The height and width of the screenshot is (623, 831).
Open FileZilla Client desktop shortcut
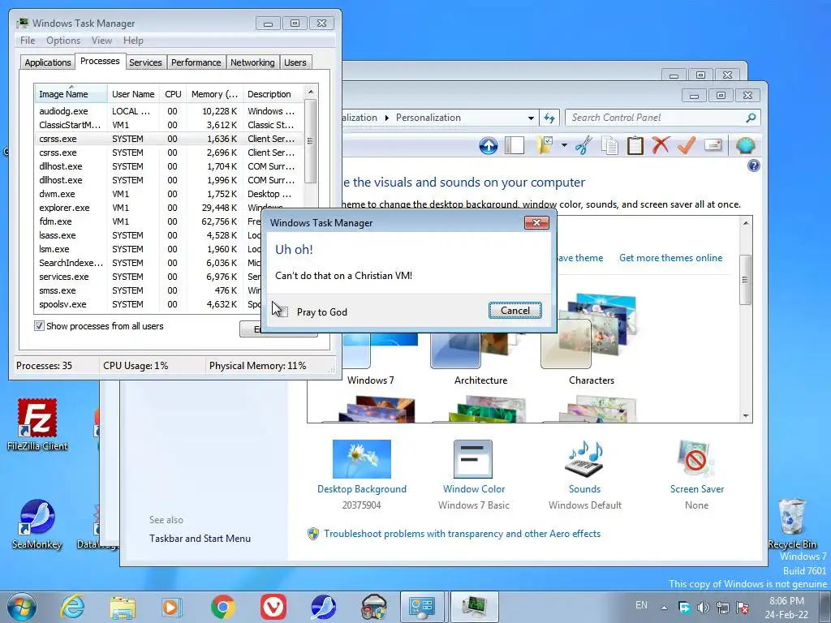[x=37, y=425]
